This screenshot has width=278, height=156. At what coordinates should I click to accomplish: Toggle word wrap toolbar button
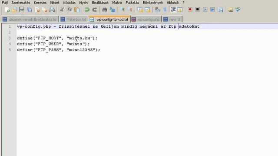(157, 10)
